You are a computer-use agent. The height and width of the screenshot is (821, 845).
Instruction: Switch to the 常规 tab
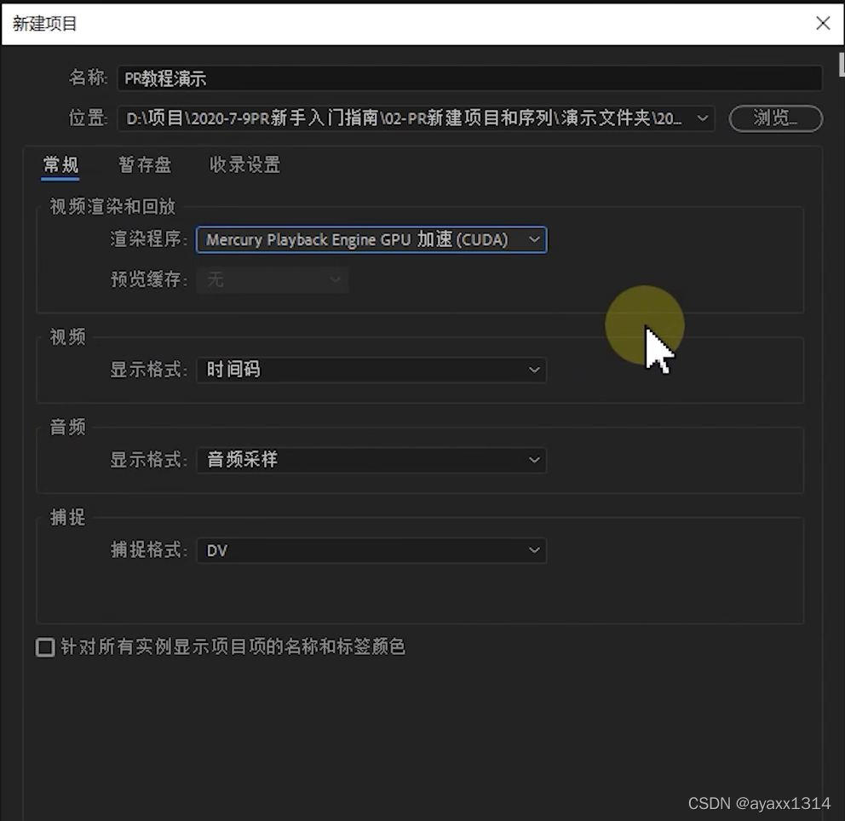(60, 165)
